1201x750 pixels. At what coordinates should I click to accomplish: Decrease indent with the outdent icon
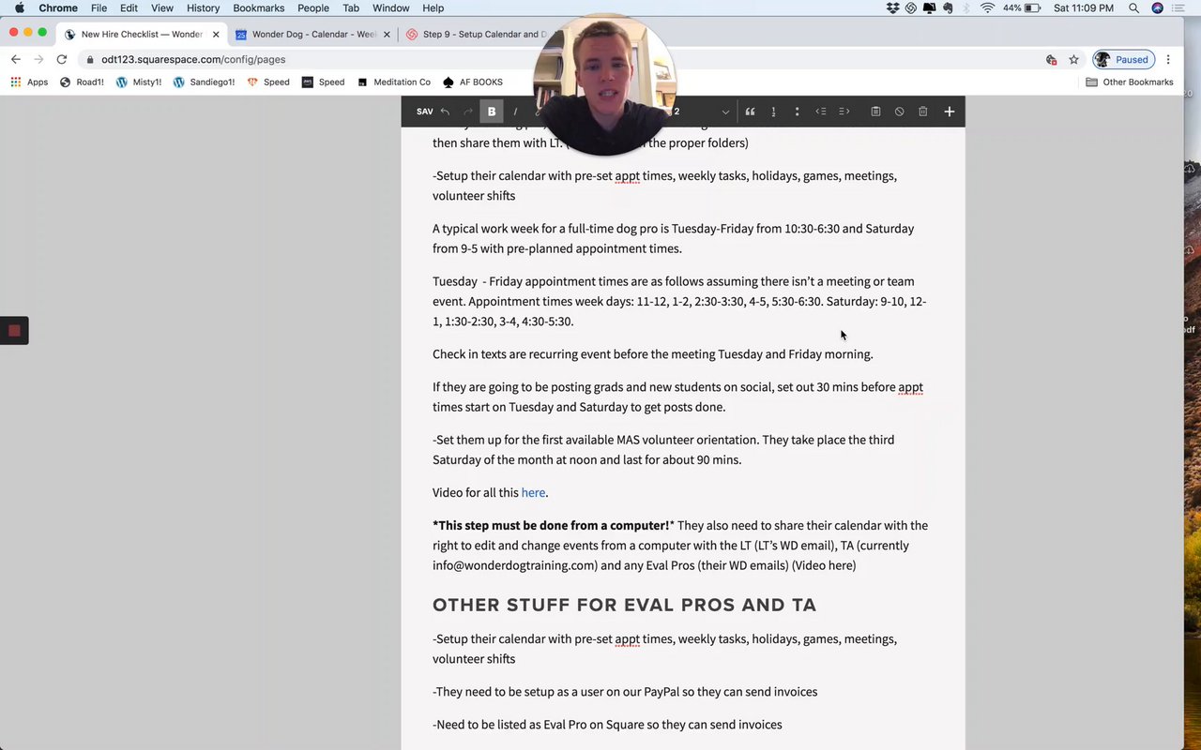point(821,112)
